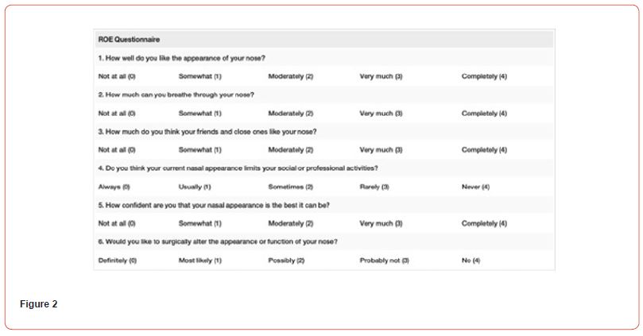Pick 'Sometimes (2)' answer option
643x336 pixels.
point(291,187)
